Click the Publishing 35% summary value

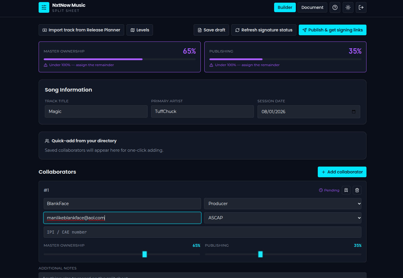coord(355,51)
